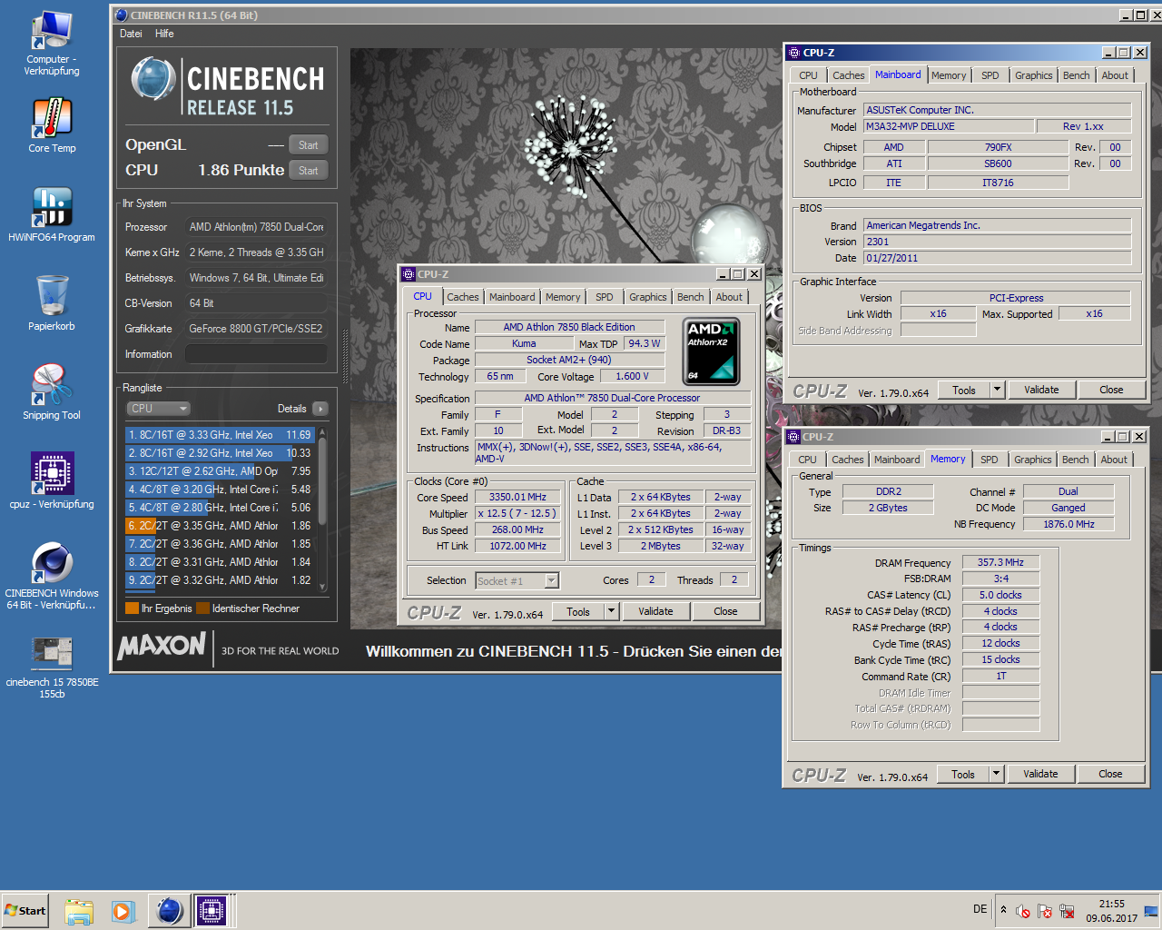Viewport: 1162px width, 930px height.
Task: Click Tools button in center CPU-Z window
Action: click(x=578, y=611)
